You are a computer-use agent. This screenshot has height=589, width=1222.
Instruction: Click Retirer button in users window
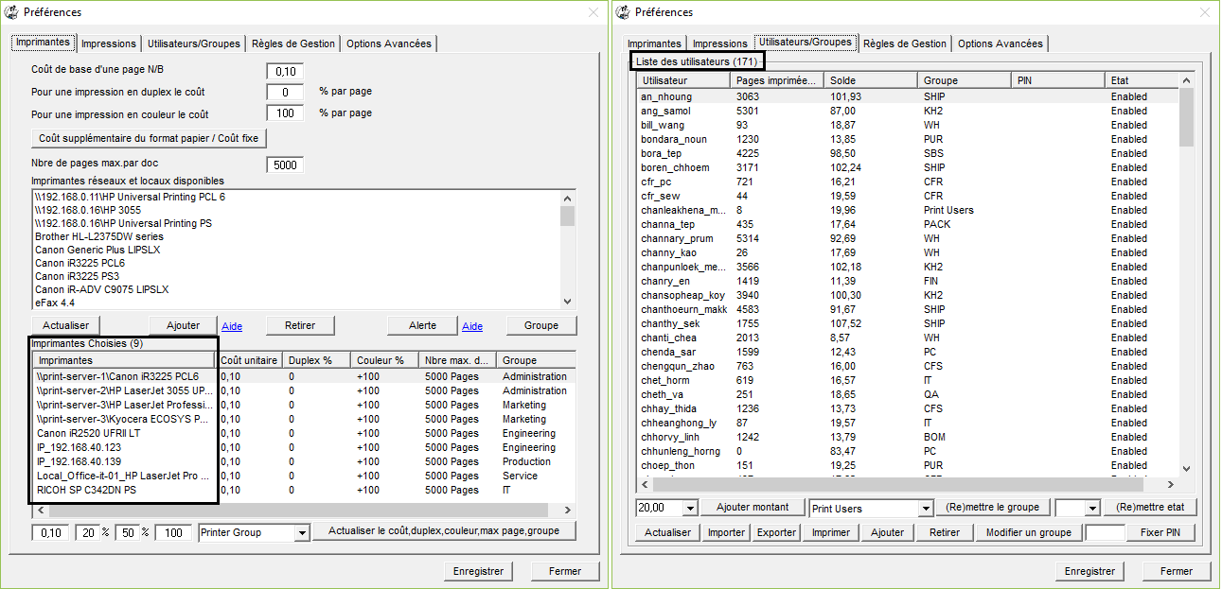click(x=945, y=532)
